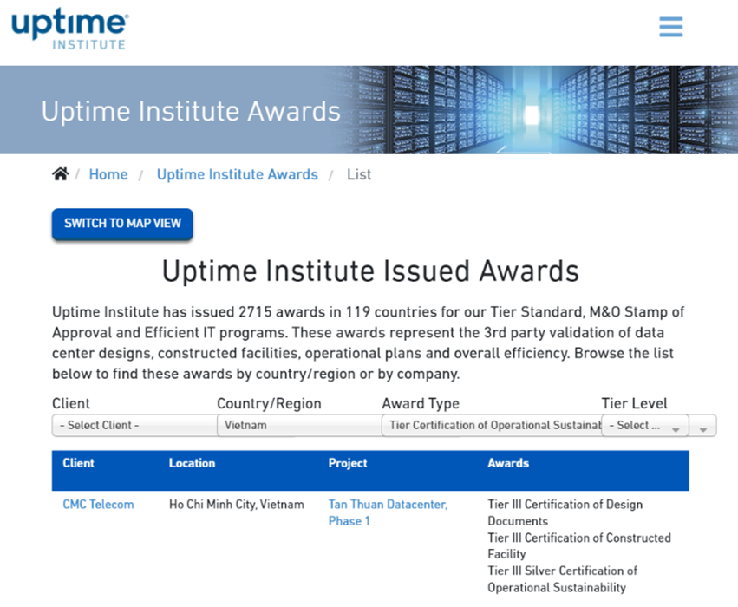Viewport: 738px width, 607px height.
Task: Open the CMC Telecom client link
Action: (98, 505)
